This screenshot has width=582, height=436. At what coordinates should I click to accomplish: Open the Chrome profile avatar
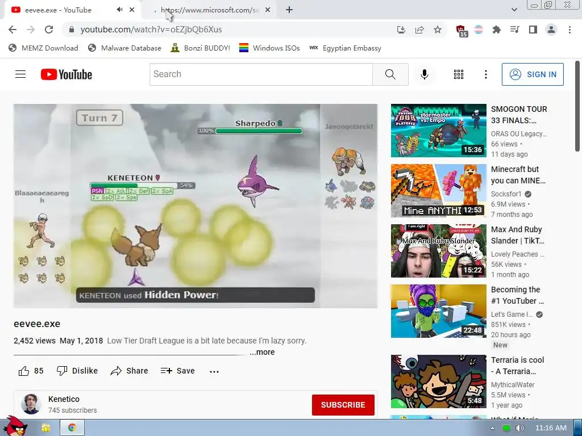point(551,30)
